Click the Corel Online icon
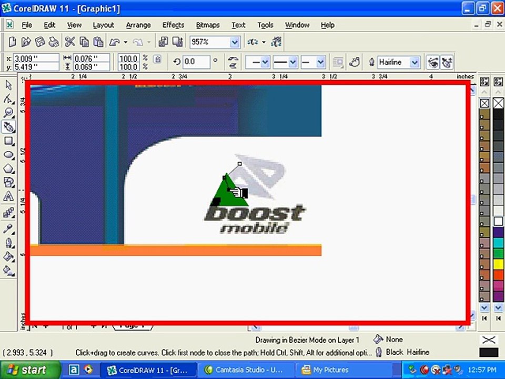The height and width of the screenshot is (379, 505). tap(276, 42)
